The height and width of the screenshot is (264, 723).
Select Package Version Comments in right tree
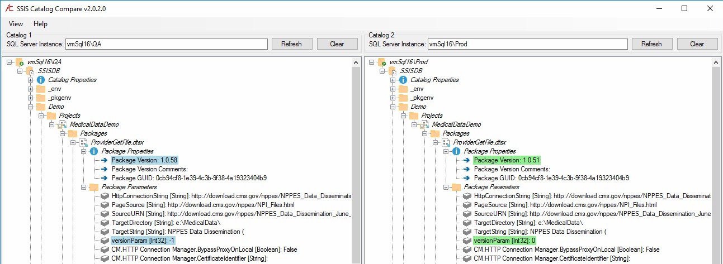point(512,169)
